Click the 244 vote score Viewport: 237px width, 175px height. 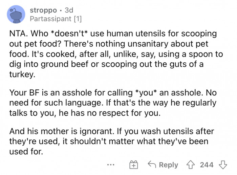pyautogui.click(x=207, y=165)
